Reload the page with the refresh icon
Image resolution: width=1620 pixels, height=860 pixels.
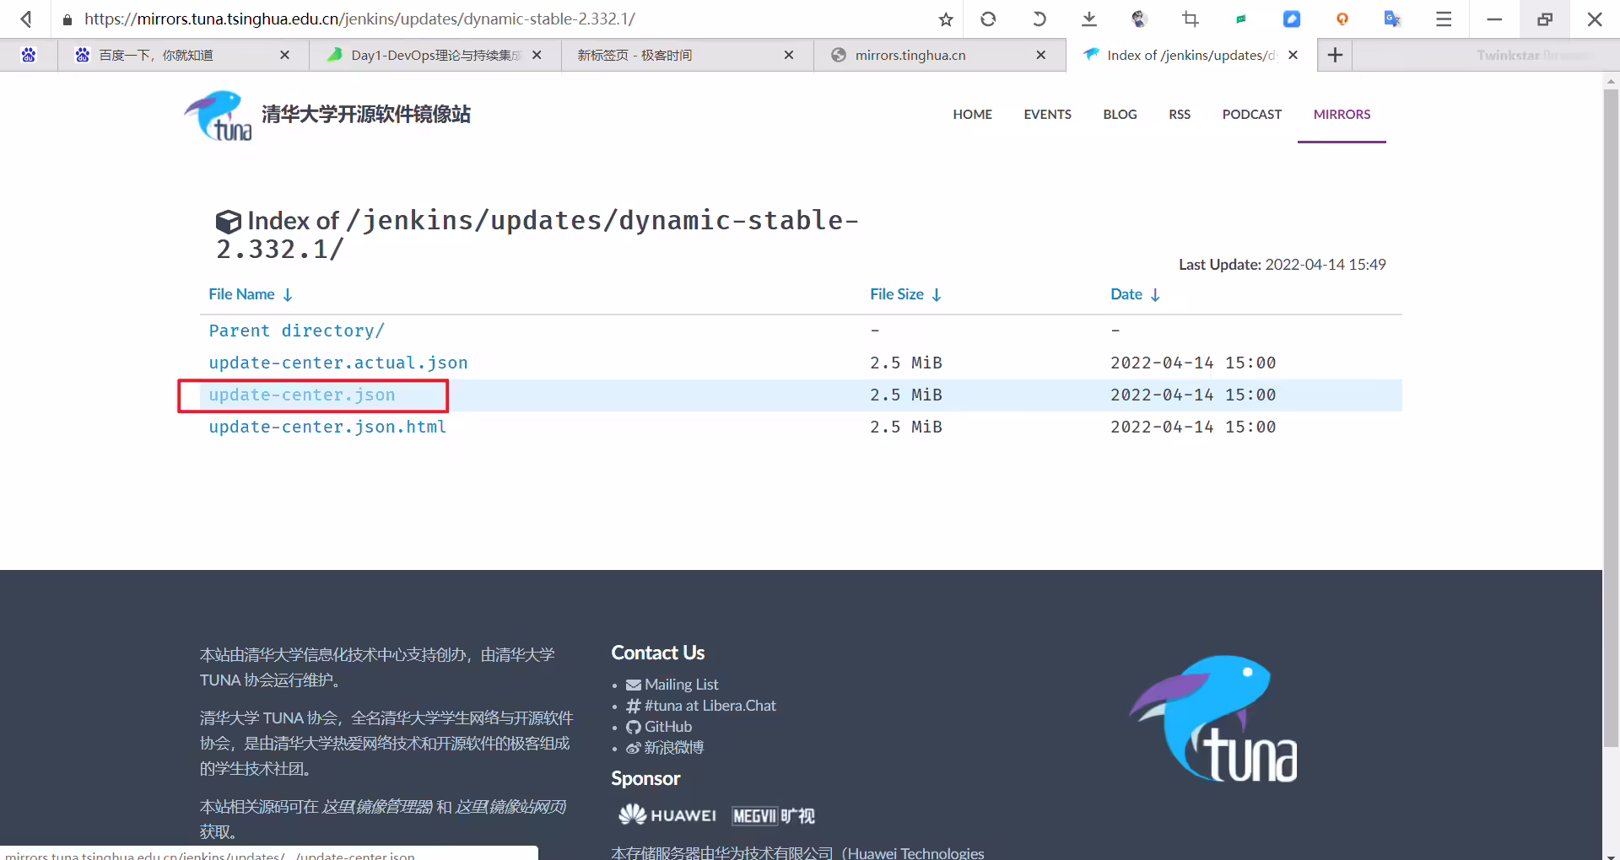[988, 19]
